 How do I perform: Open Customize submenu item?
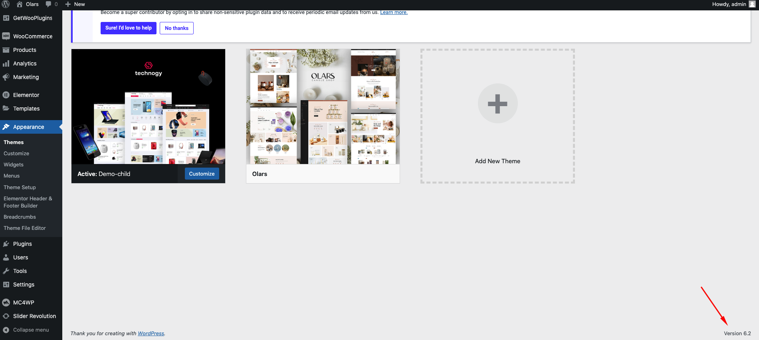[16, 153]
